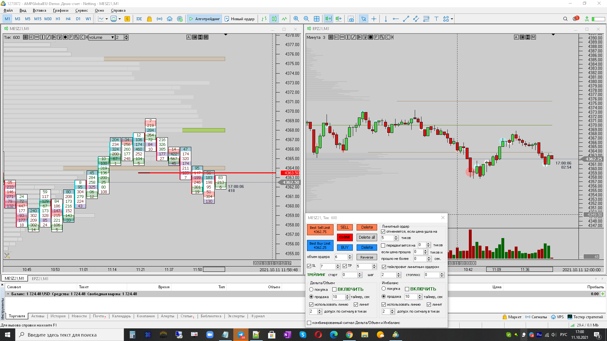
Task: Open the Market shopping bag icon
Action: coord(149,19)
